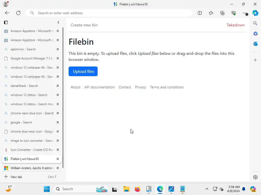Screen dimensions: 261x195
Task: Launch Copilot from the toolbar
Action: pos(255,13)
